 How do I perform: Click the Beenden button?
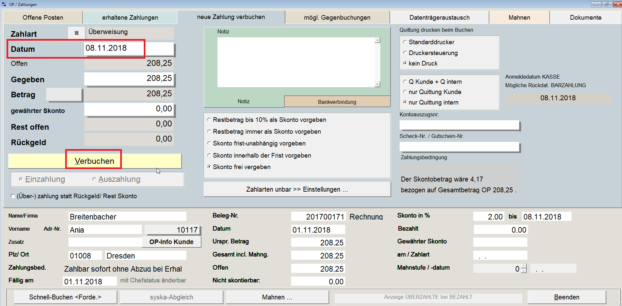tap(567, 297)
